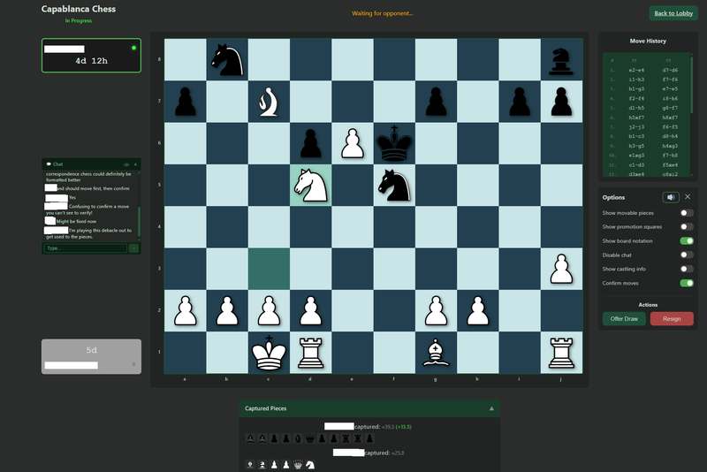
Task: Select move h5xf7 in Move History
Action: click(636, 118)
